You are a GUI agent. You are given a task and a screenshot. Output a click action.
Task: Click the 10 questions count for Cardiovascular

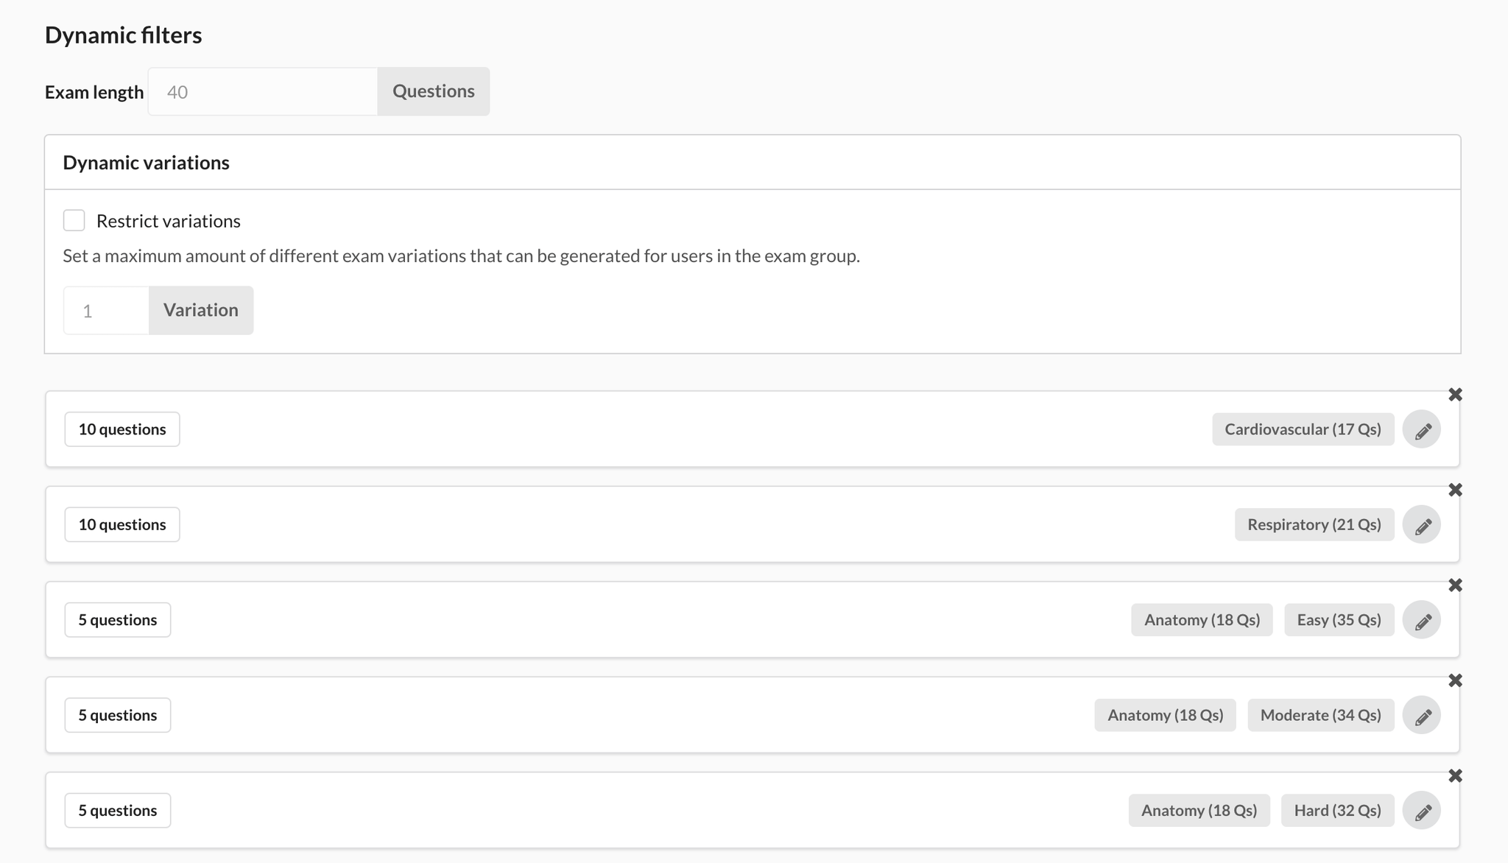[121, 429]
